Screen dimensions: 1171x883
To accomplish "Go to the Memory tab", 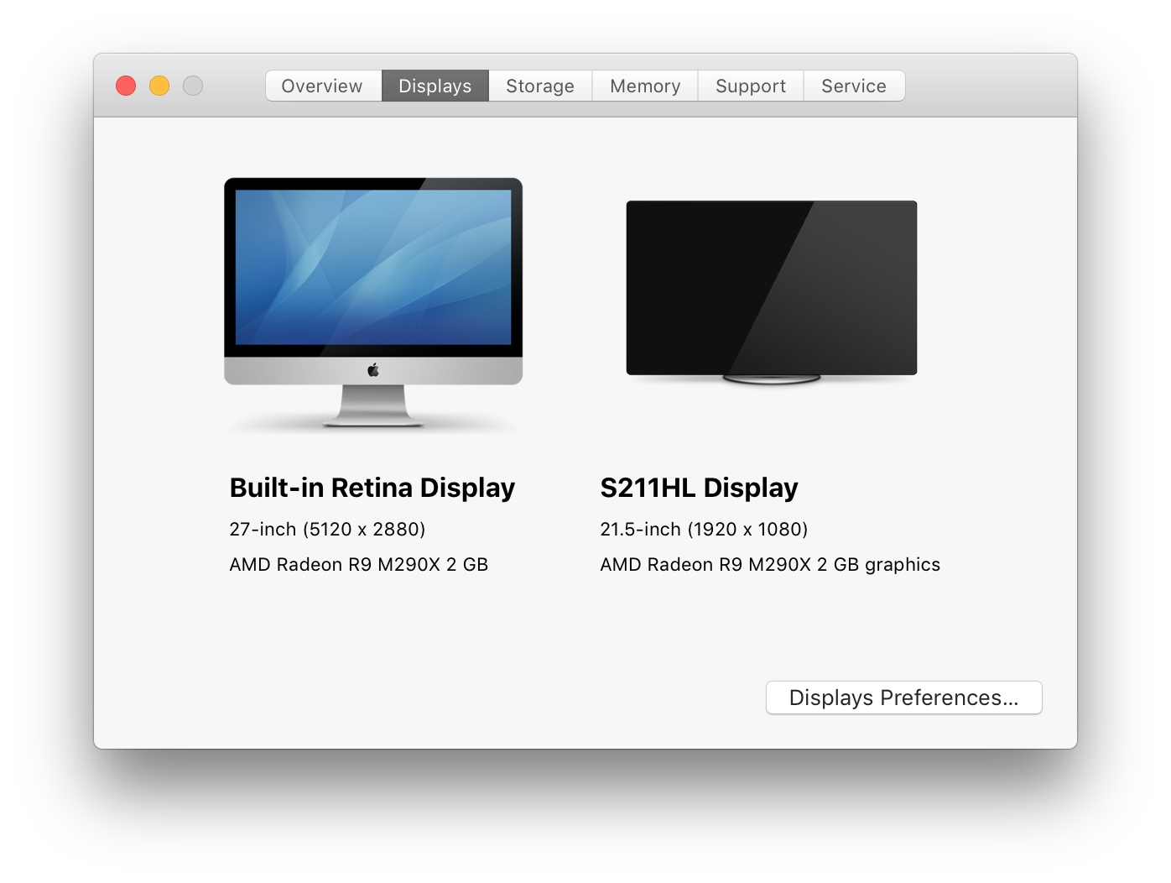I will [645, 86].
